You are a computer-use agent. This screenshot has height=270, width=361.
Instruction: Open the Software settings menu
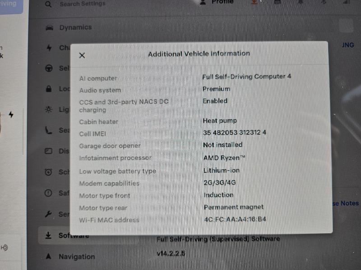click(x=74, y=235)
